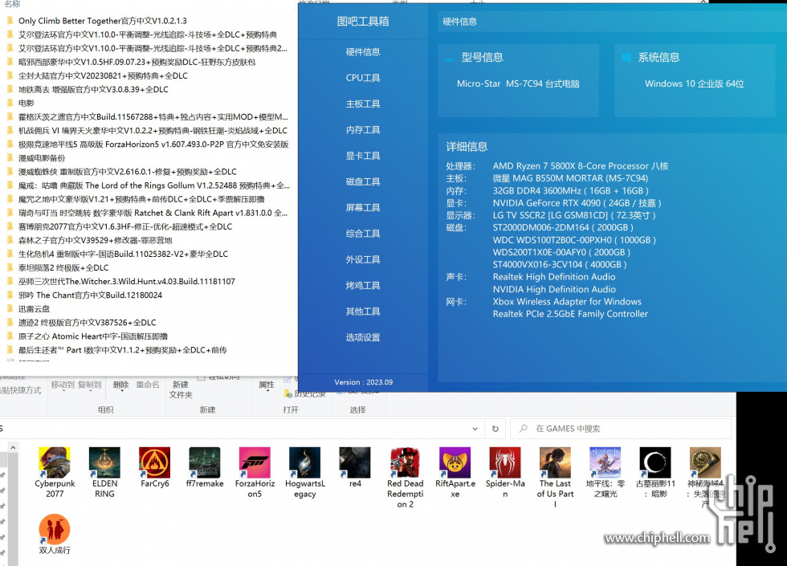Image resolution: width=787 pixels, height=566 pixels.
Task: Click folder icon beside 原子之心 Atomic Heart
Action: point(10,336)
